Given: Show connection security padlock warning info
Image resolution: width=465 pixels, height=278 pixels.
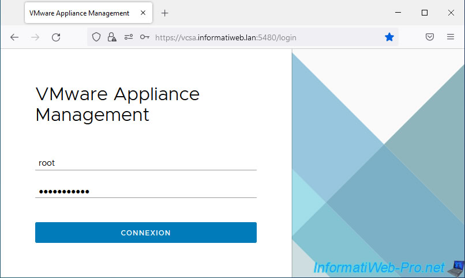Looking at the screenshot, I should [x=112, y=37].
